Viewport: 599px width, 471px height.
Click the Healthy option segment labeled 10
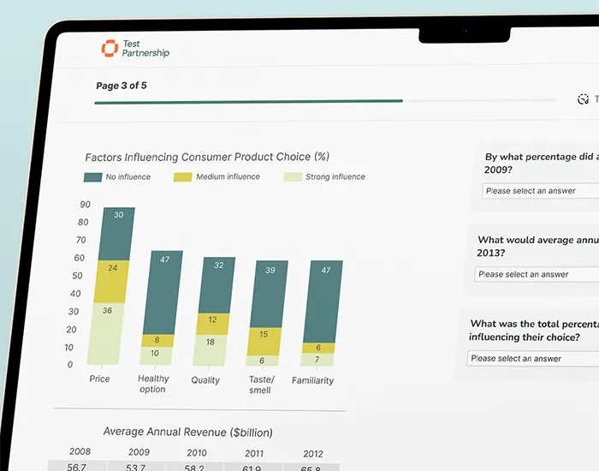pos(156,356)
